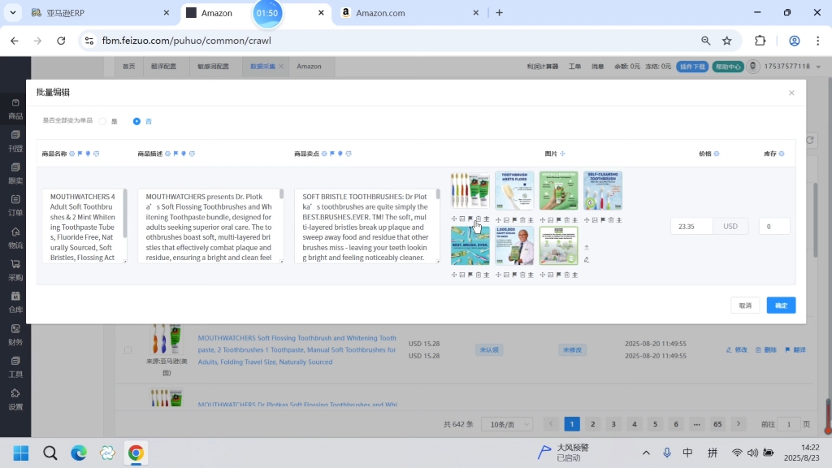
Task: Click 翻译 on the background product row
Action: pos(795,349)
